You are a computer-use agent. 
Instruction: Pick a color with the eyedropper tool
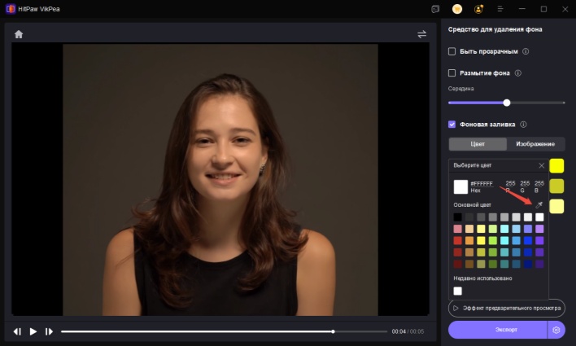click(x=539, y=204)
